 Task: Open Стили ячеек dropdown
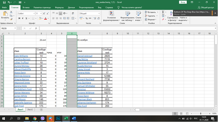click(138, 16)
